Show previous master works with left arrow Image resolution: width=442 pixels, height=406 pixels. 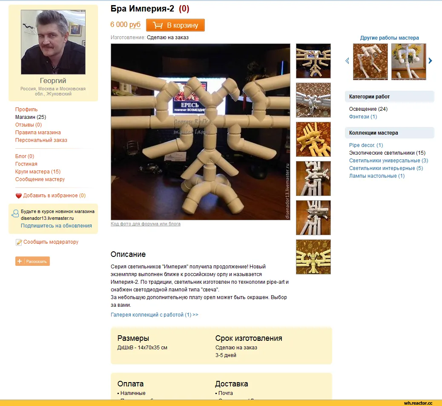coord(347,61)
